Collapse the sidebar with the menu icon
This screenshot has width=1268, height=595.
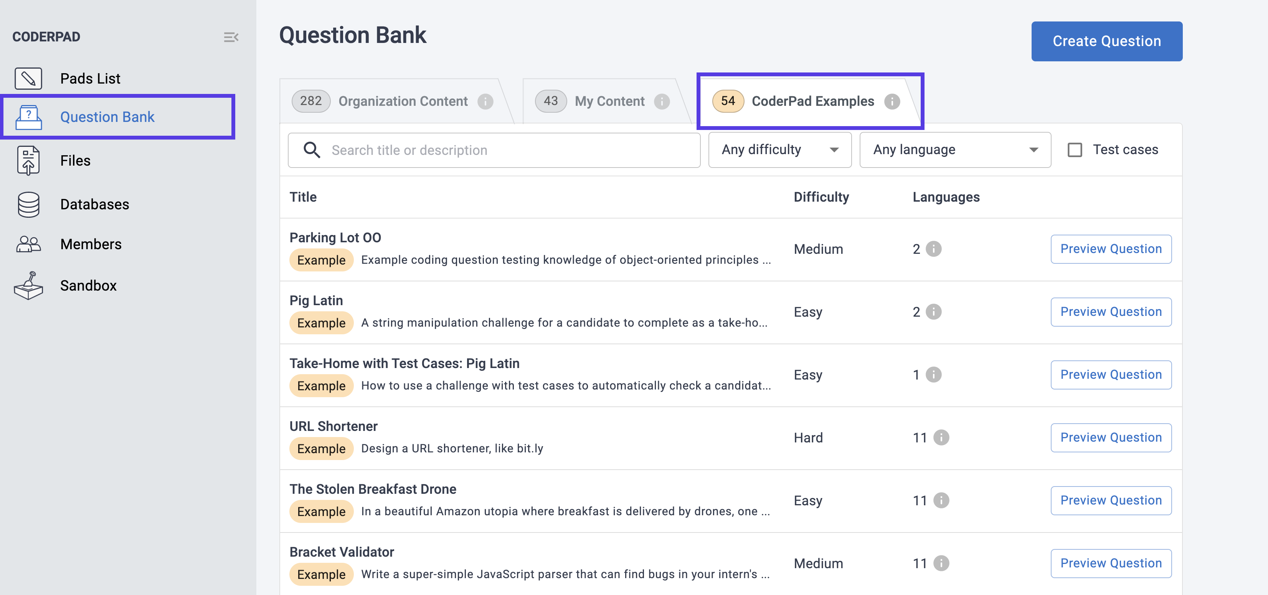pos(231,37)
